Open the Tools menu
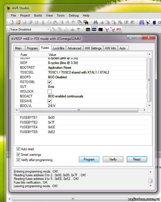The width and height of the screenshot is (161, 202). [x=61, y=16]
